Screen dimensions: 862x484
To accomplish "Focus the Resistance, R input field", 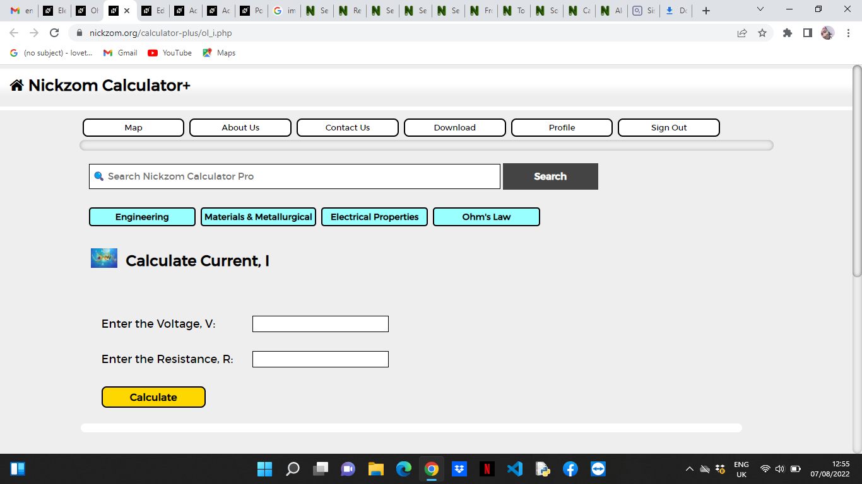I will tap(321, 359).
